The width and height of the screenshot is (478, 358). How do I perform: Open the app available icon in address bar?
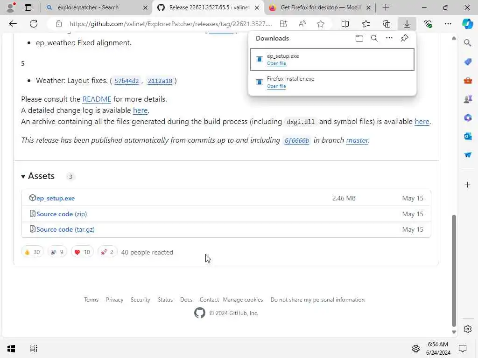[x=283, y=24]
